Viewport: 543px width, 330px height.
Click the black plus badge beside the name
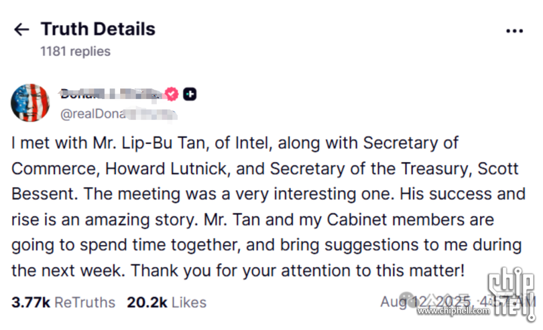coord(189,94)
